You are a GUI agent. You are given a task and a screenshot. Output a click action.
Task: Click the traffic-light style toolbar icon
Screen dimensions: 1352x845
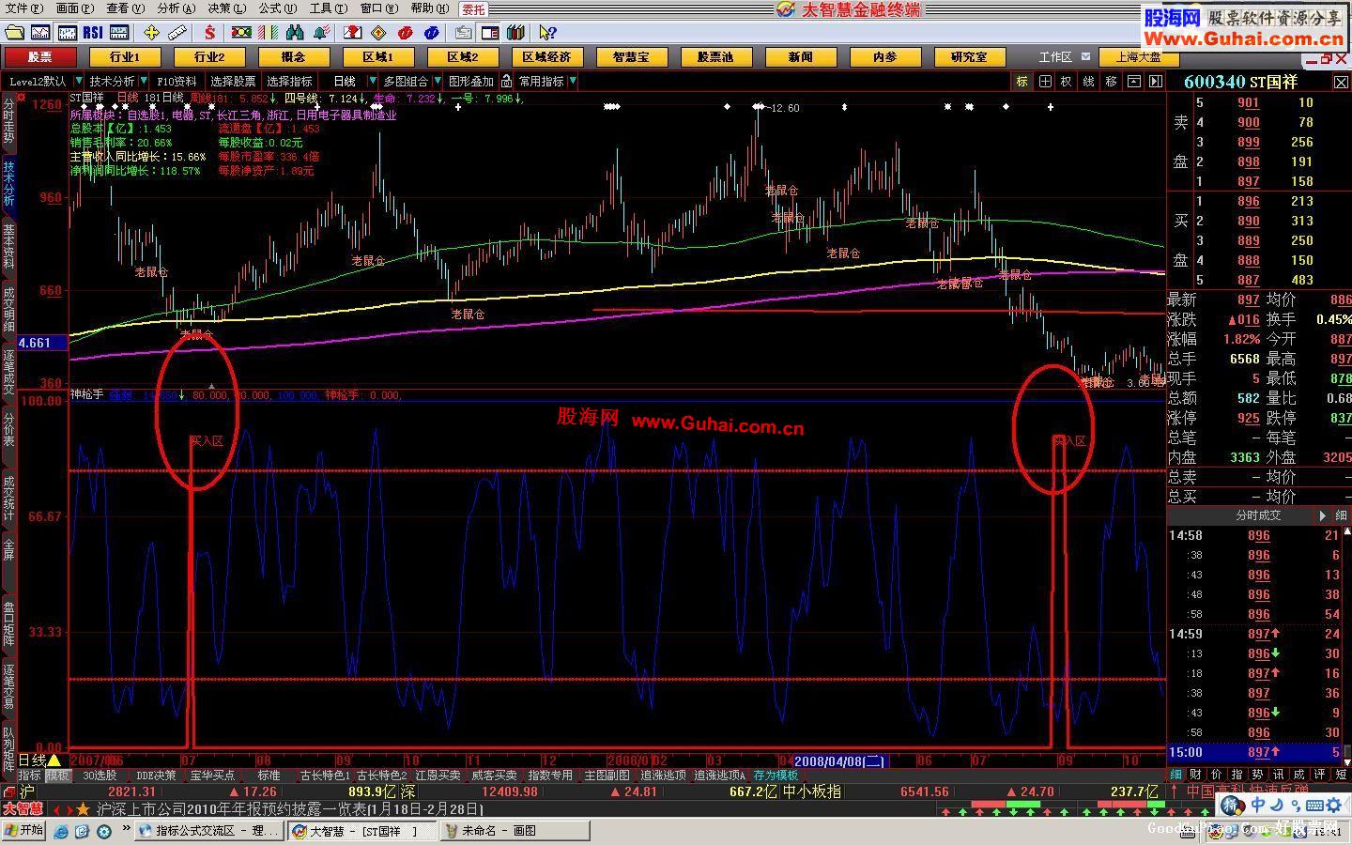[241, 33]
